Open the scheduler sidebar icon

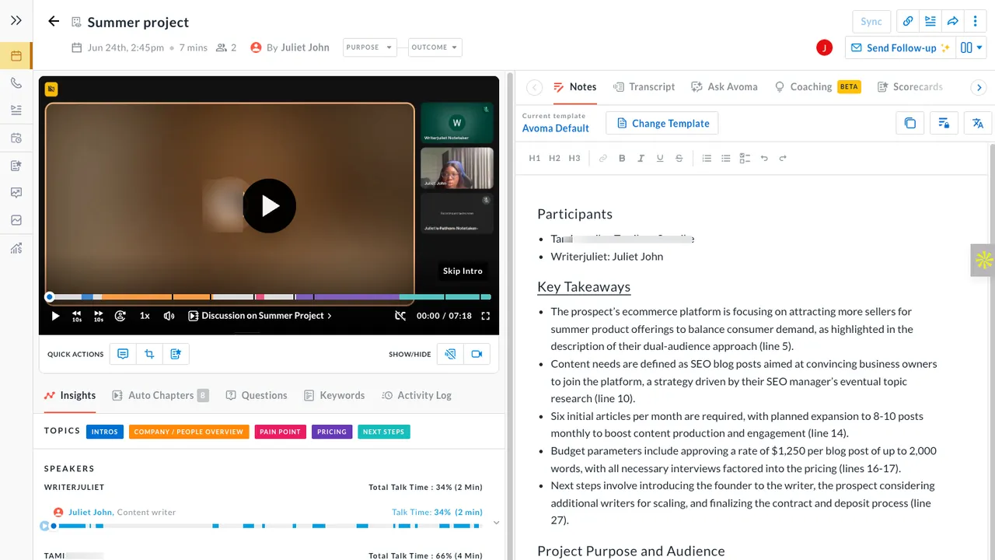16,138
